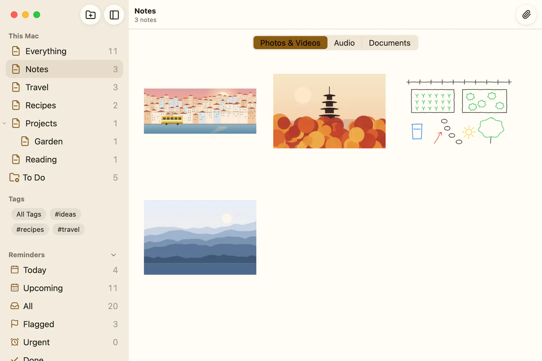Click the Tags section header
Image resolution: width=542 pixels, height=361 pixels.
17,199
